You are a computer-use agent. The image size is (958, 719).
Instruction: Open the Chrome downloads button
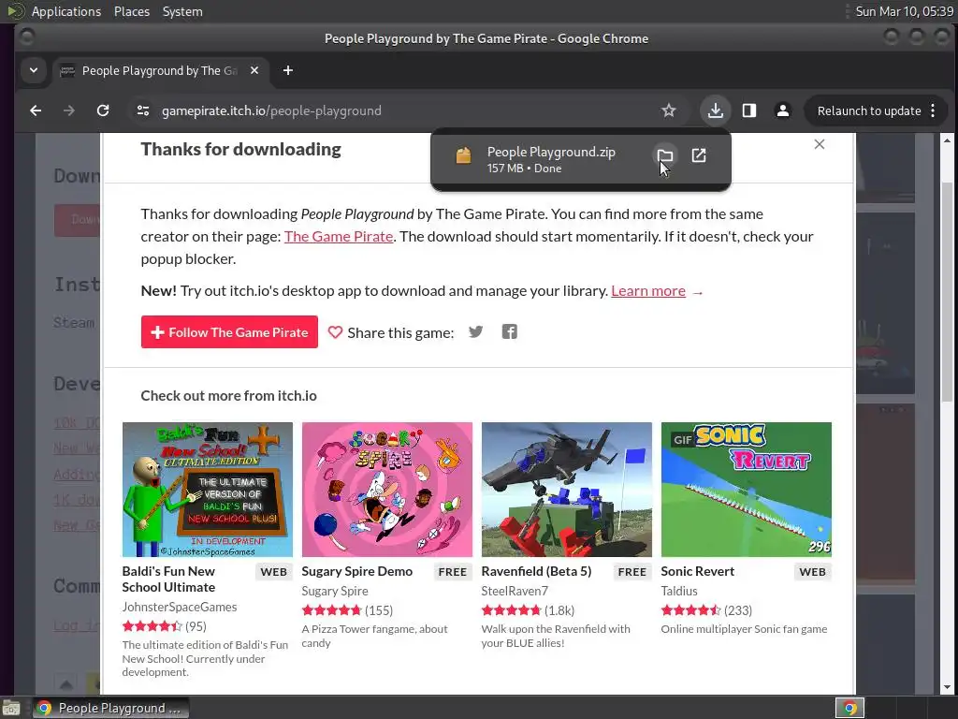(716, 110)
